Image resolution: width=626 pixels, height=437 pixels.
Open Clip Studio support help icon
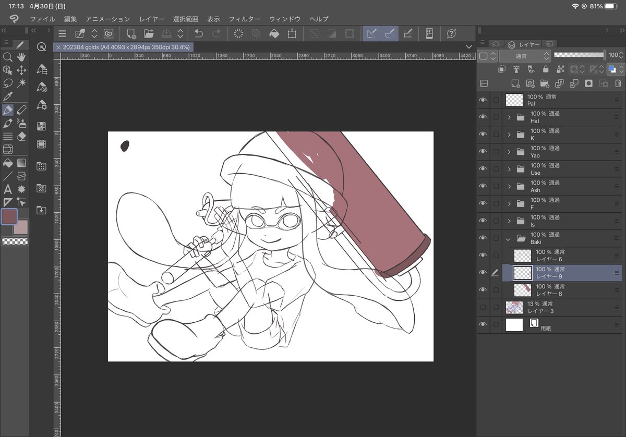(x=451, y=34)
